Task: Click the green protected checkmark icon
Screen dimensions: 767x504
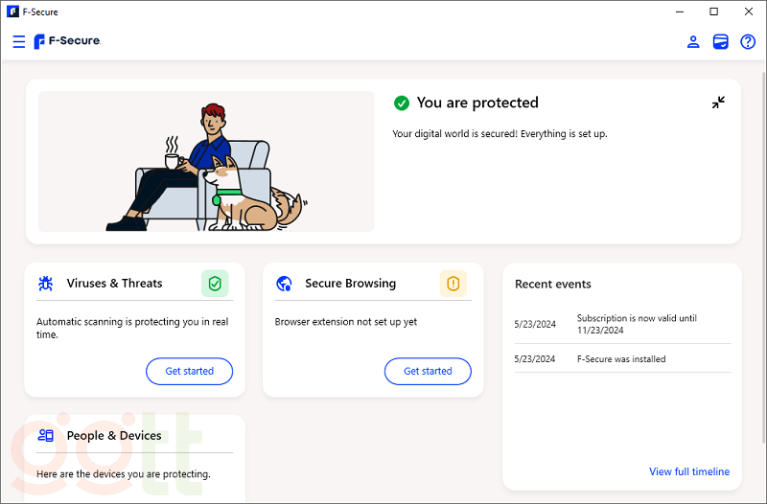Action: 401,103
